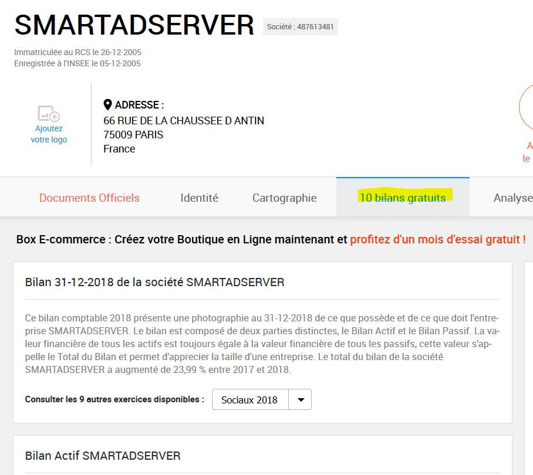Click the partial red circle at right edge
The height and width of the screenshot is (475, 533).
point(526,107)
